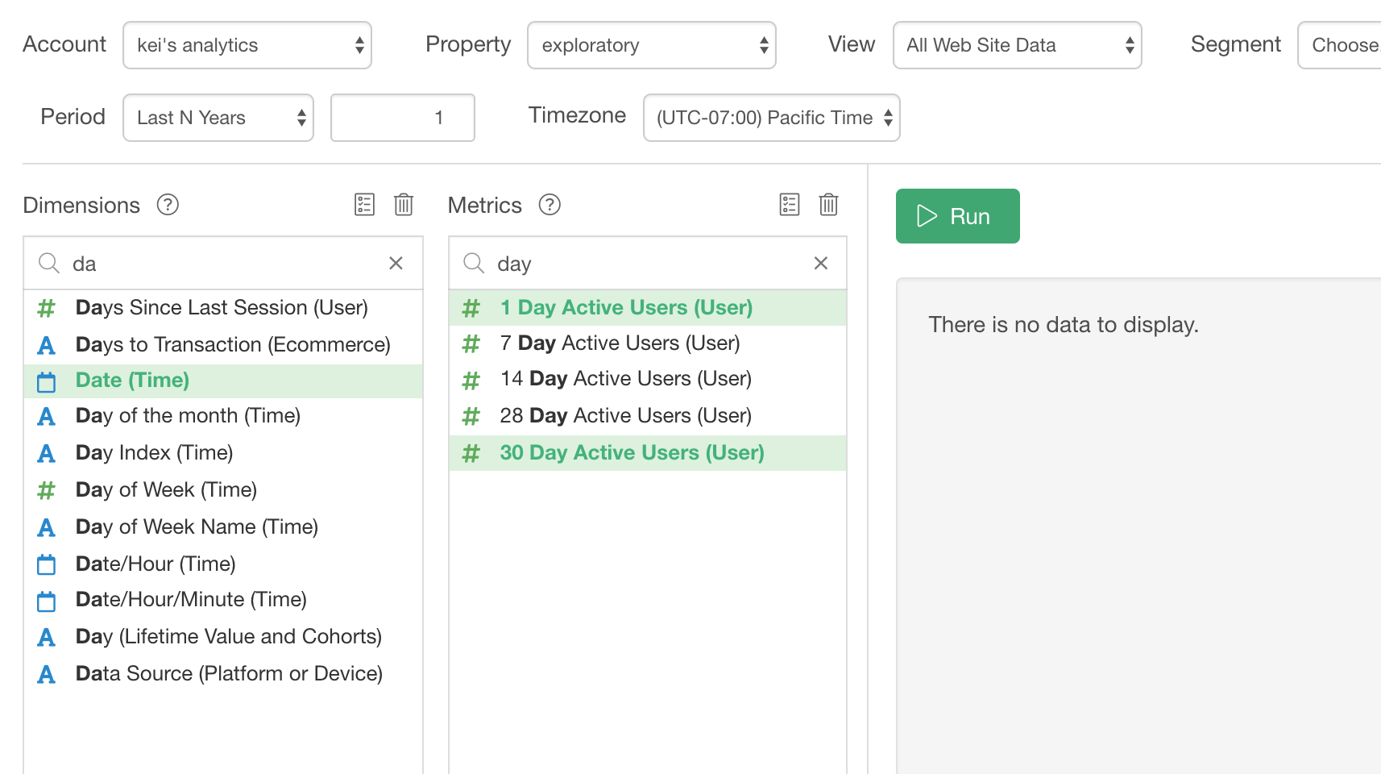Open the Property dropdown
Viewport: 1381px width, 774px height.
point(651,45)
